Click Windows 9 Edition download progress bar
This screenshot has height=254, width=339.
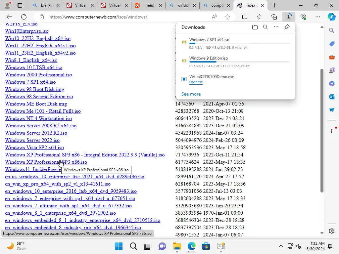(239, 62)
